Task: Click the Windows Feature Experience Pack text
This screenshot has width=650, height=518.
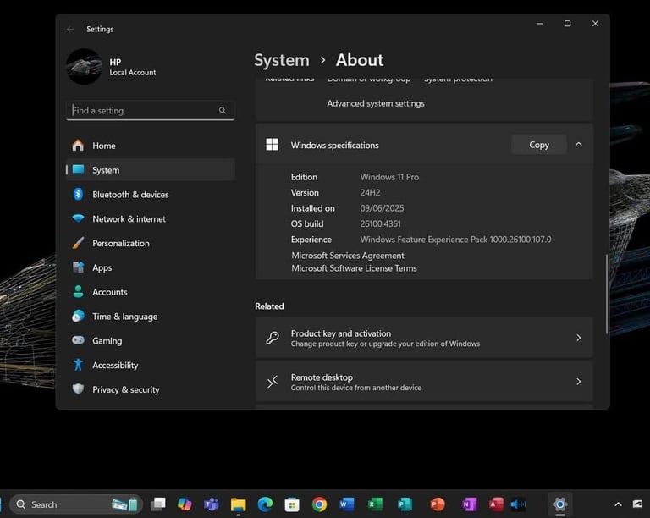Action: [455, 240]
